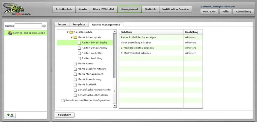257x122 pixels.
Task: Click the Reiter E-Mail Archiv document icon
Action: click(x=79, y=48)
